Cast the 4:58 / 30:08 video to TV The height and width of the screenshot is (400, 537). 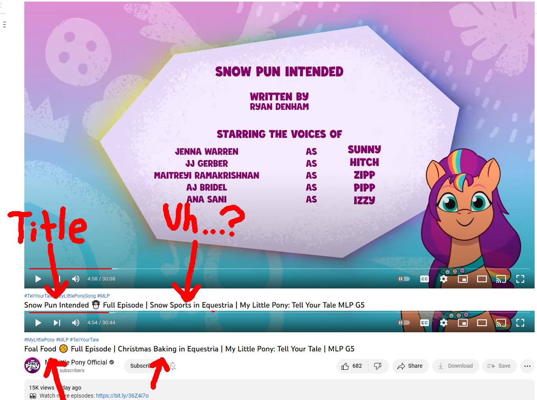point(501,279)
